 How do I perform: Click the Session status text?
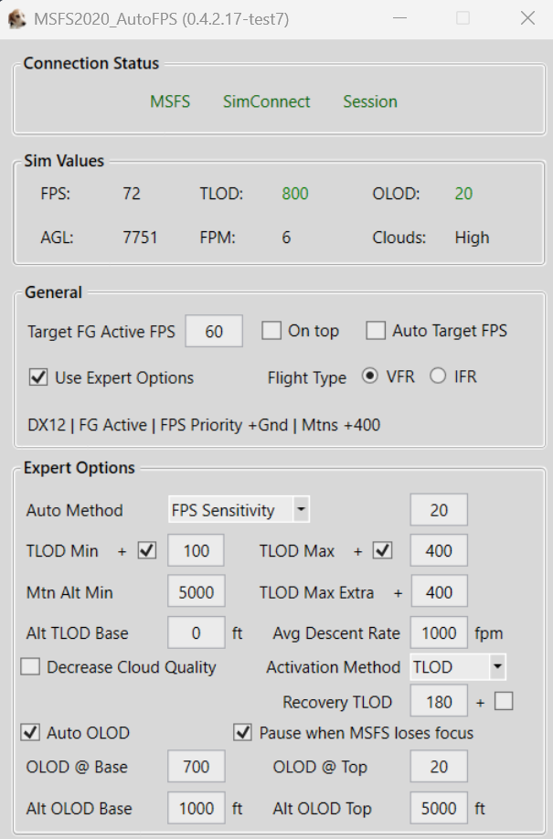370,101
